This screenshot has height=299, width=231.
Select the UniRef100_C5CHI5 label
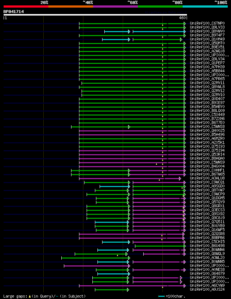207,242
